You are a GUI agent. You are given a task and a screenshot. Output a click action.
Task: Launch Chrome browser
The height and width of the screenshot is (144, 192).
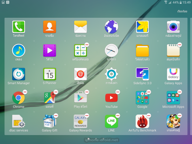pos(19,98)
